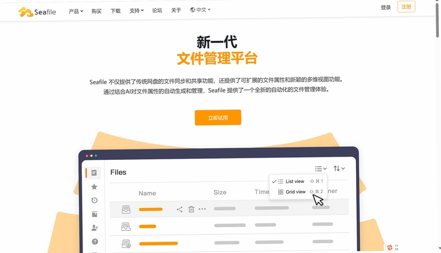The height and width of the screenshot is (253, 441).
Task: Click the third locked library icon
Action: click(126, 244)
